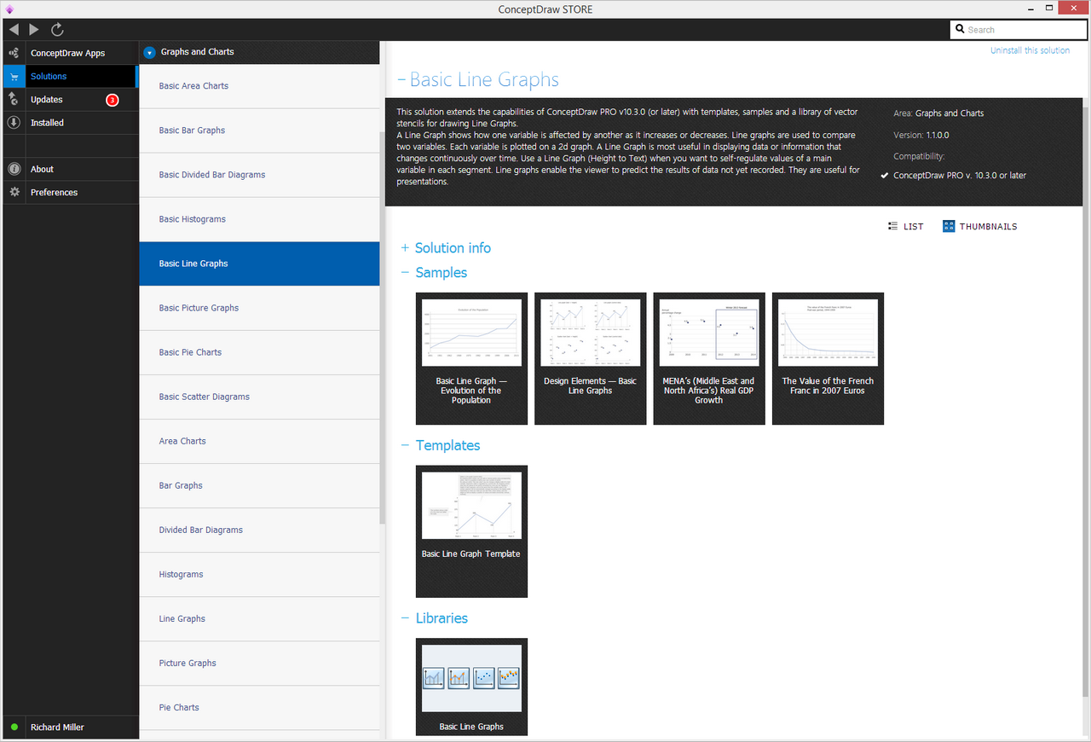Go back with the left arrow button

point(14,29)
